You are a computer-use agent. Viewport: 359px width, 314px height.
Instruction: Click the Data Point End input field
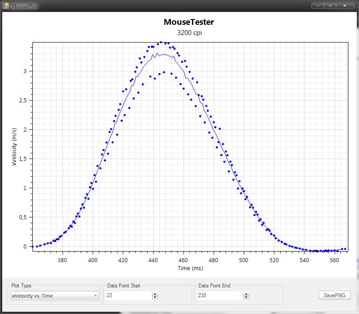click(x=220, y=295)
